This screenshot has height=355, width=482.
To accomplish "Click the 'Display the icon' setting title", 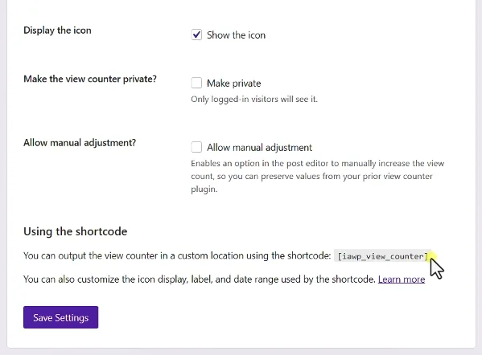I will pos(57,30).
